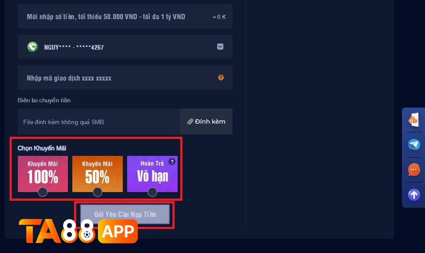Select the Khuyến Mãi 50% radio button
Viewport: 425px width, 253px height.
97,192
